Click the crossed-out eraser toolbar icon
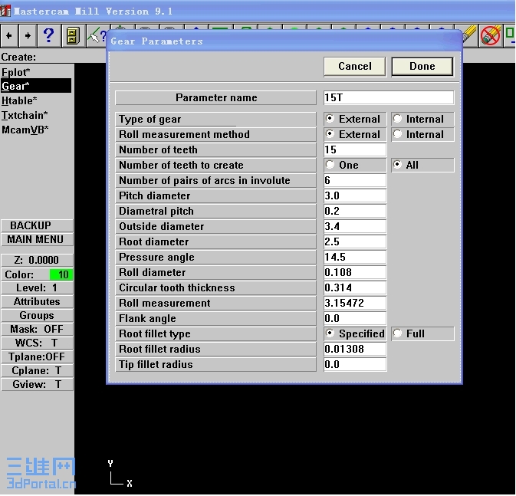The image size is (516, 496). click(x=490, y=35)
